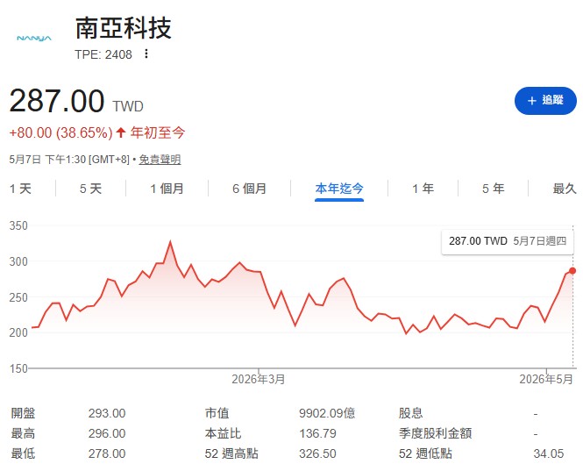Click the 287.00 TWD chart tooltip

[508, 241]
